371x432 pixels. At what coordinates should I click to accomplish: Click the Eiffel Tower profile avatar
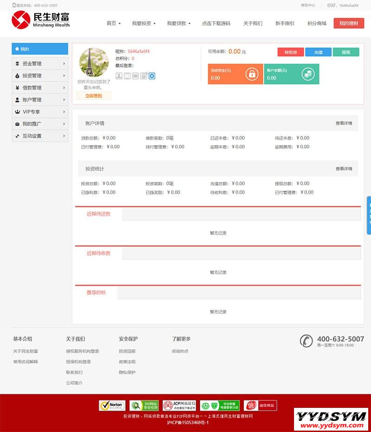[94, 63]
